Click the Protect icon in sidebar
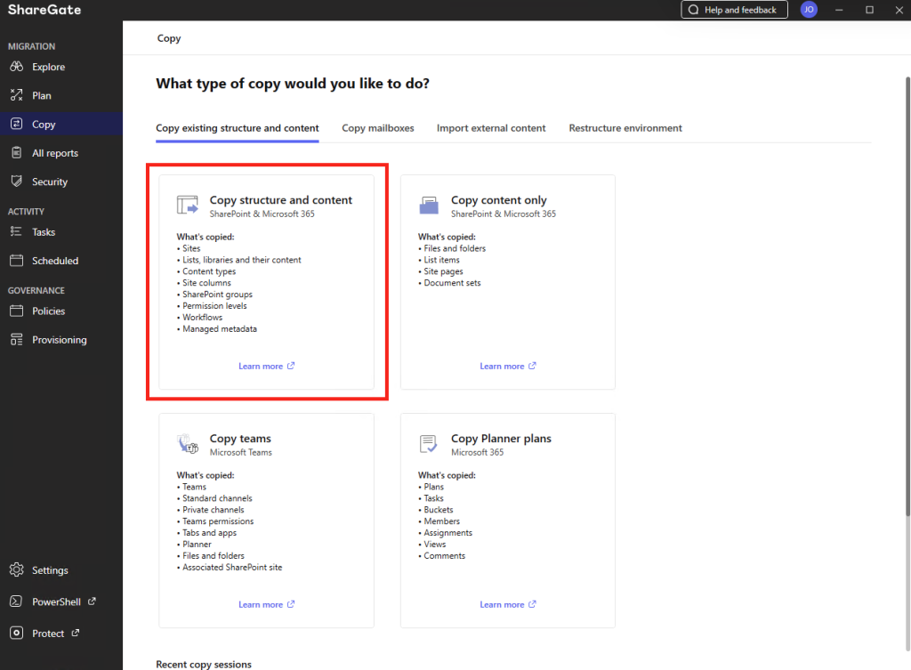911x670 pixels. (16, 633)
